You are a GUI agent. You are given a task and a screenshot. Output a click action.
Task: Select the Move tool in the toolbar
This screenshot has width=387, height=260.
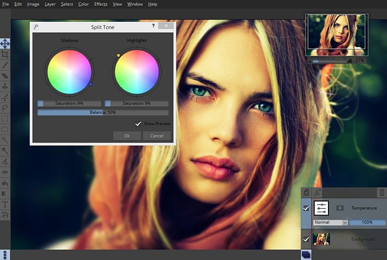[x=5, y=44]
